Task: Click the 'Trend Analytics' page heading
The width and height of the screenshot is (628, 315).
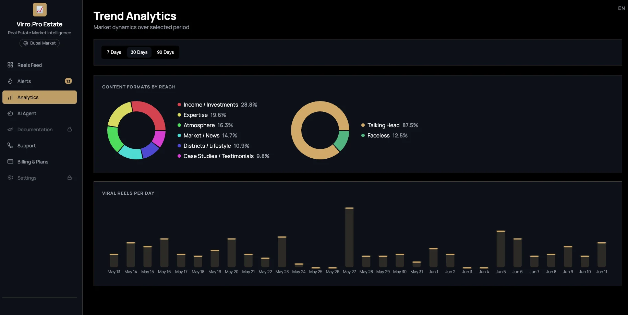Action: coord(135,16)
